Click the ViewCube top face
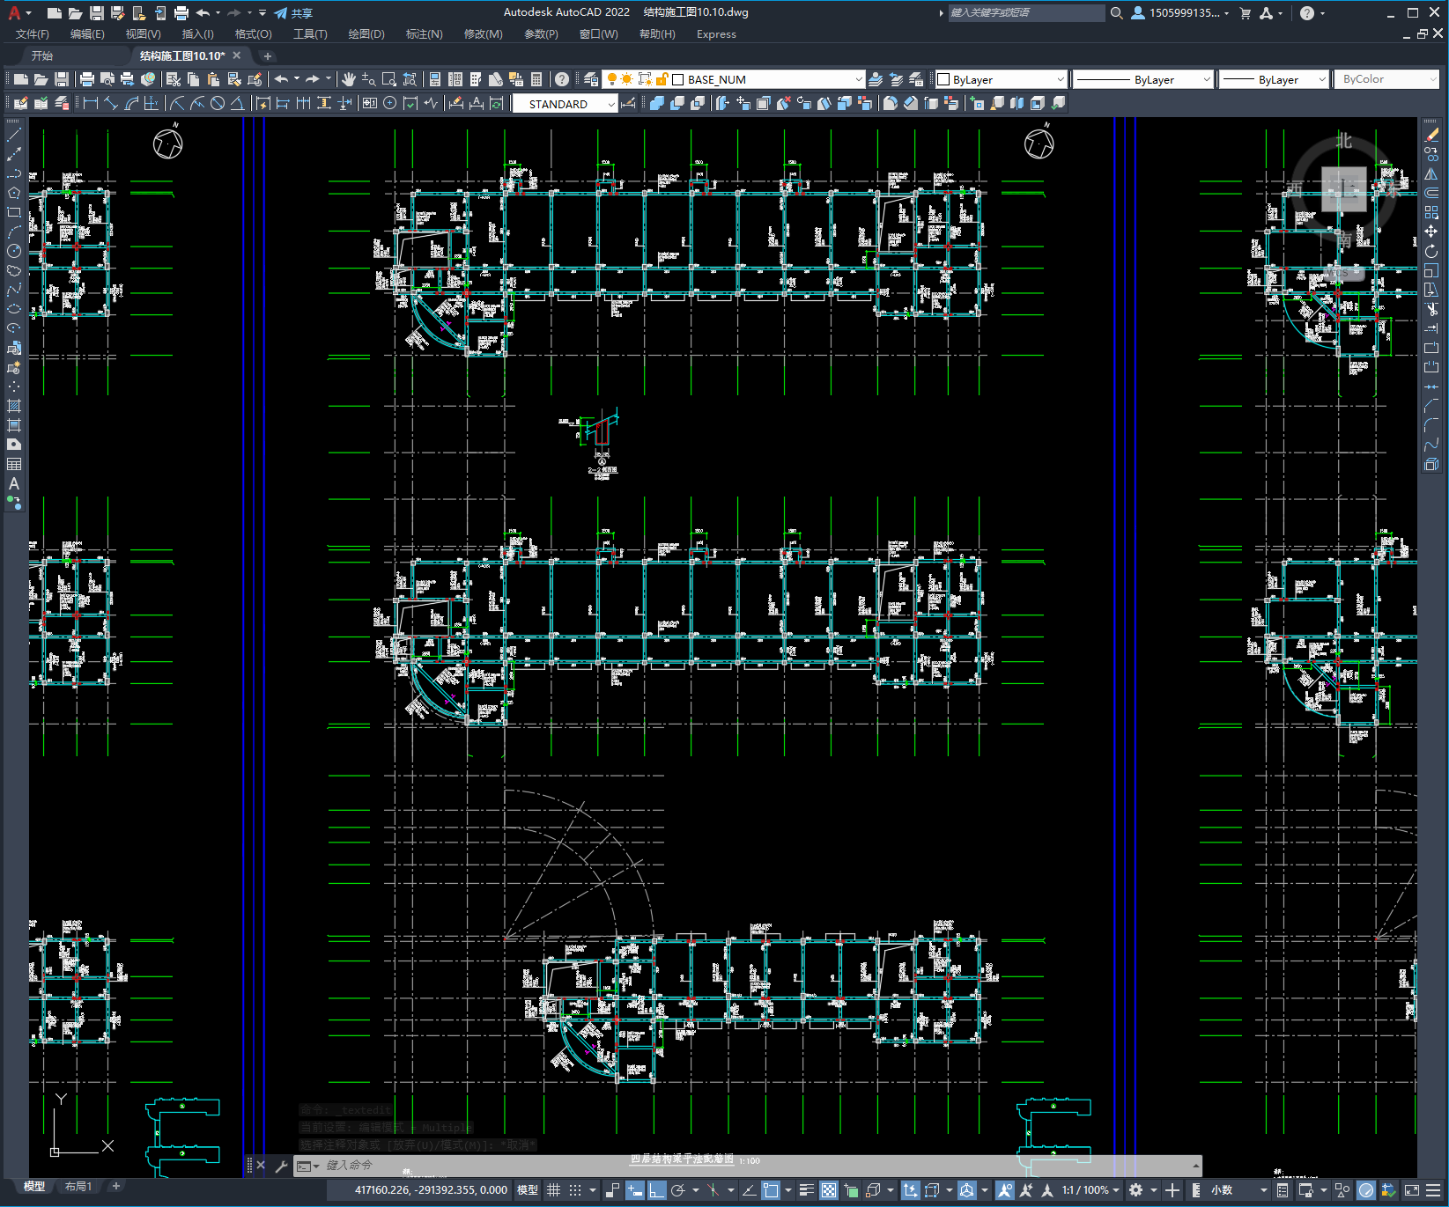This screenshot has width=1449, height=1207. (x=1343, y=189)
